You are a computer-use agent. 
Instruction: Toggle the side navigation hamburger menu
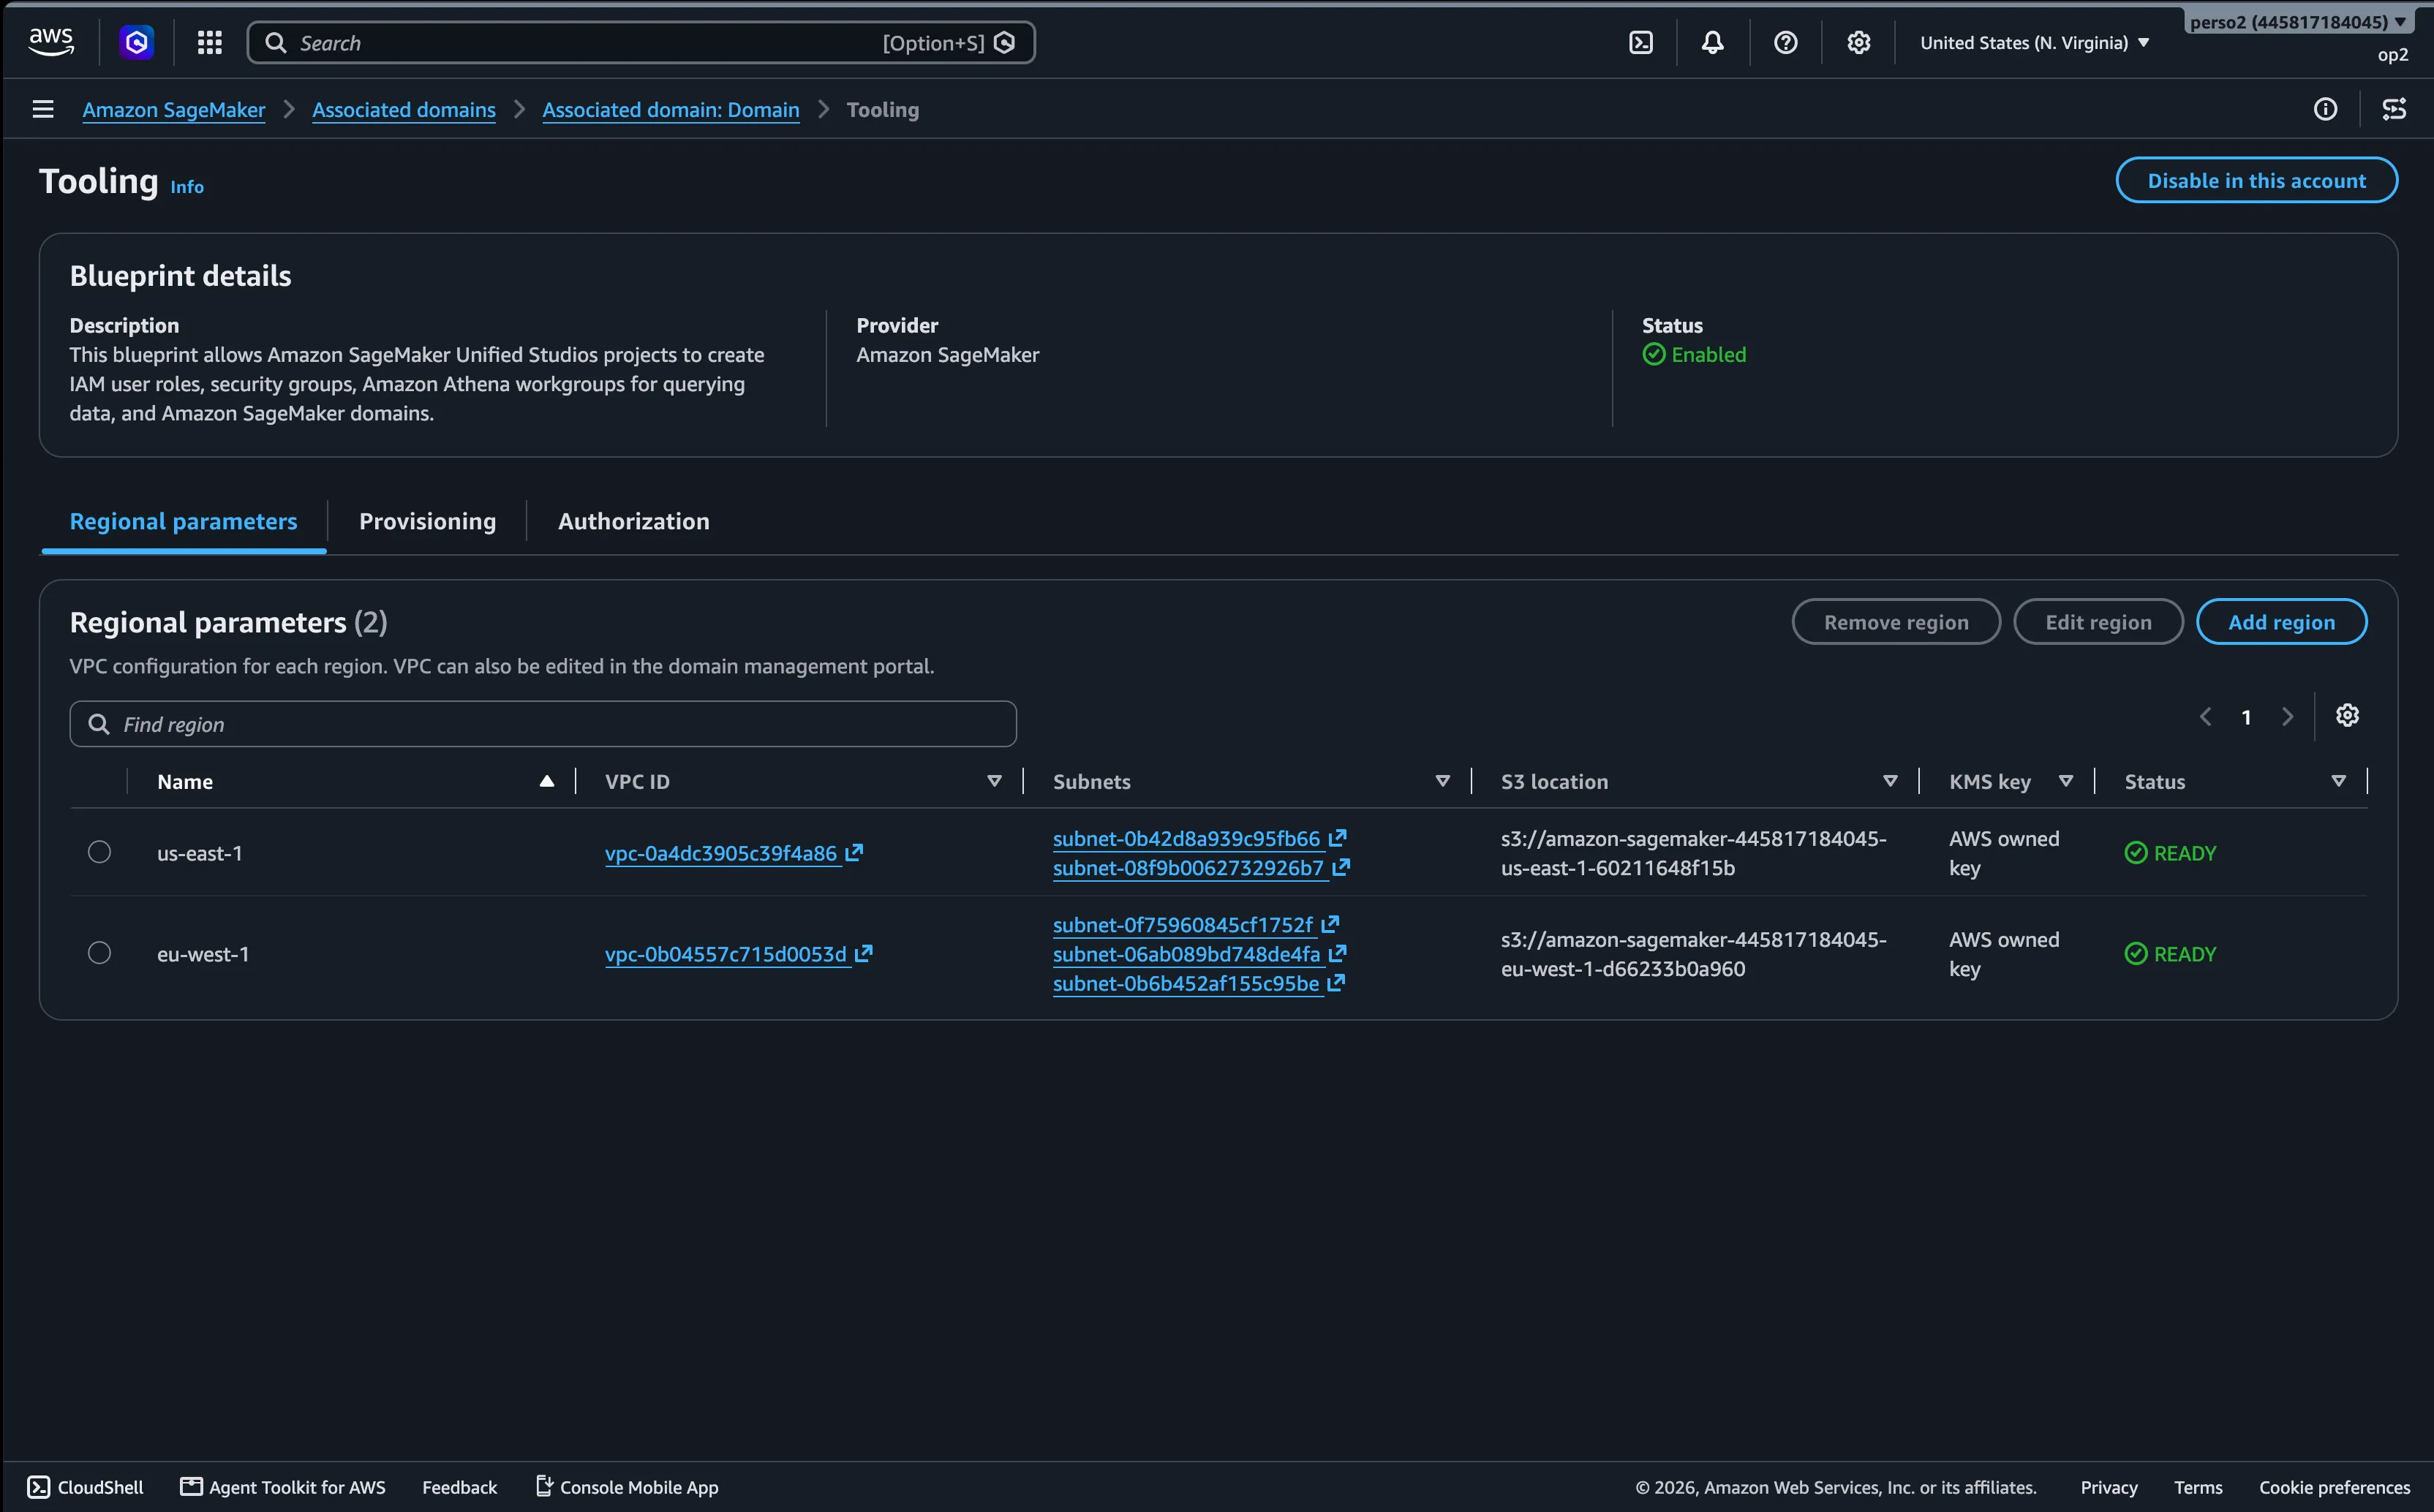coord(43,109)
